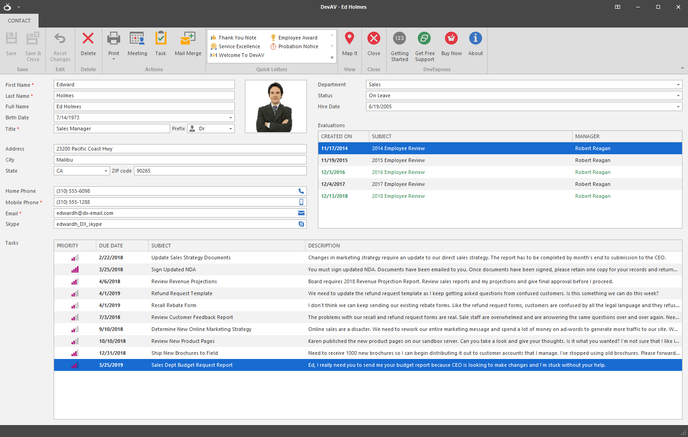Image resolution: width=688 pixels, height=437 pixels.
Task: Open the 2016 Employee Review
Action: [x=398, y=172]
